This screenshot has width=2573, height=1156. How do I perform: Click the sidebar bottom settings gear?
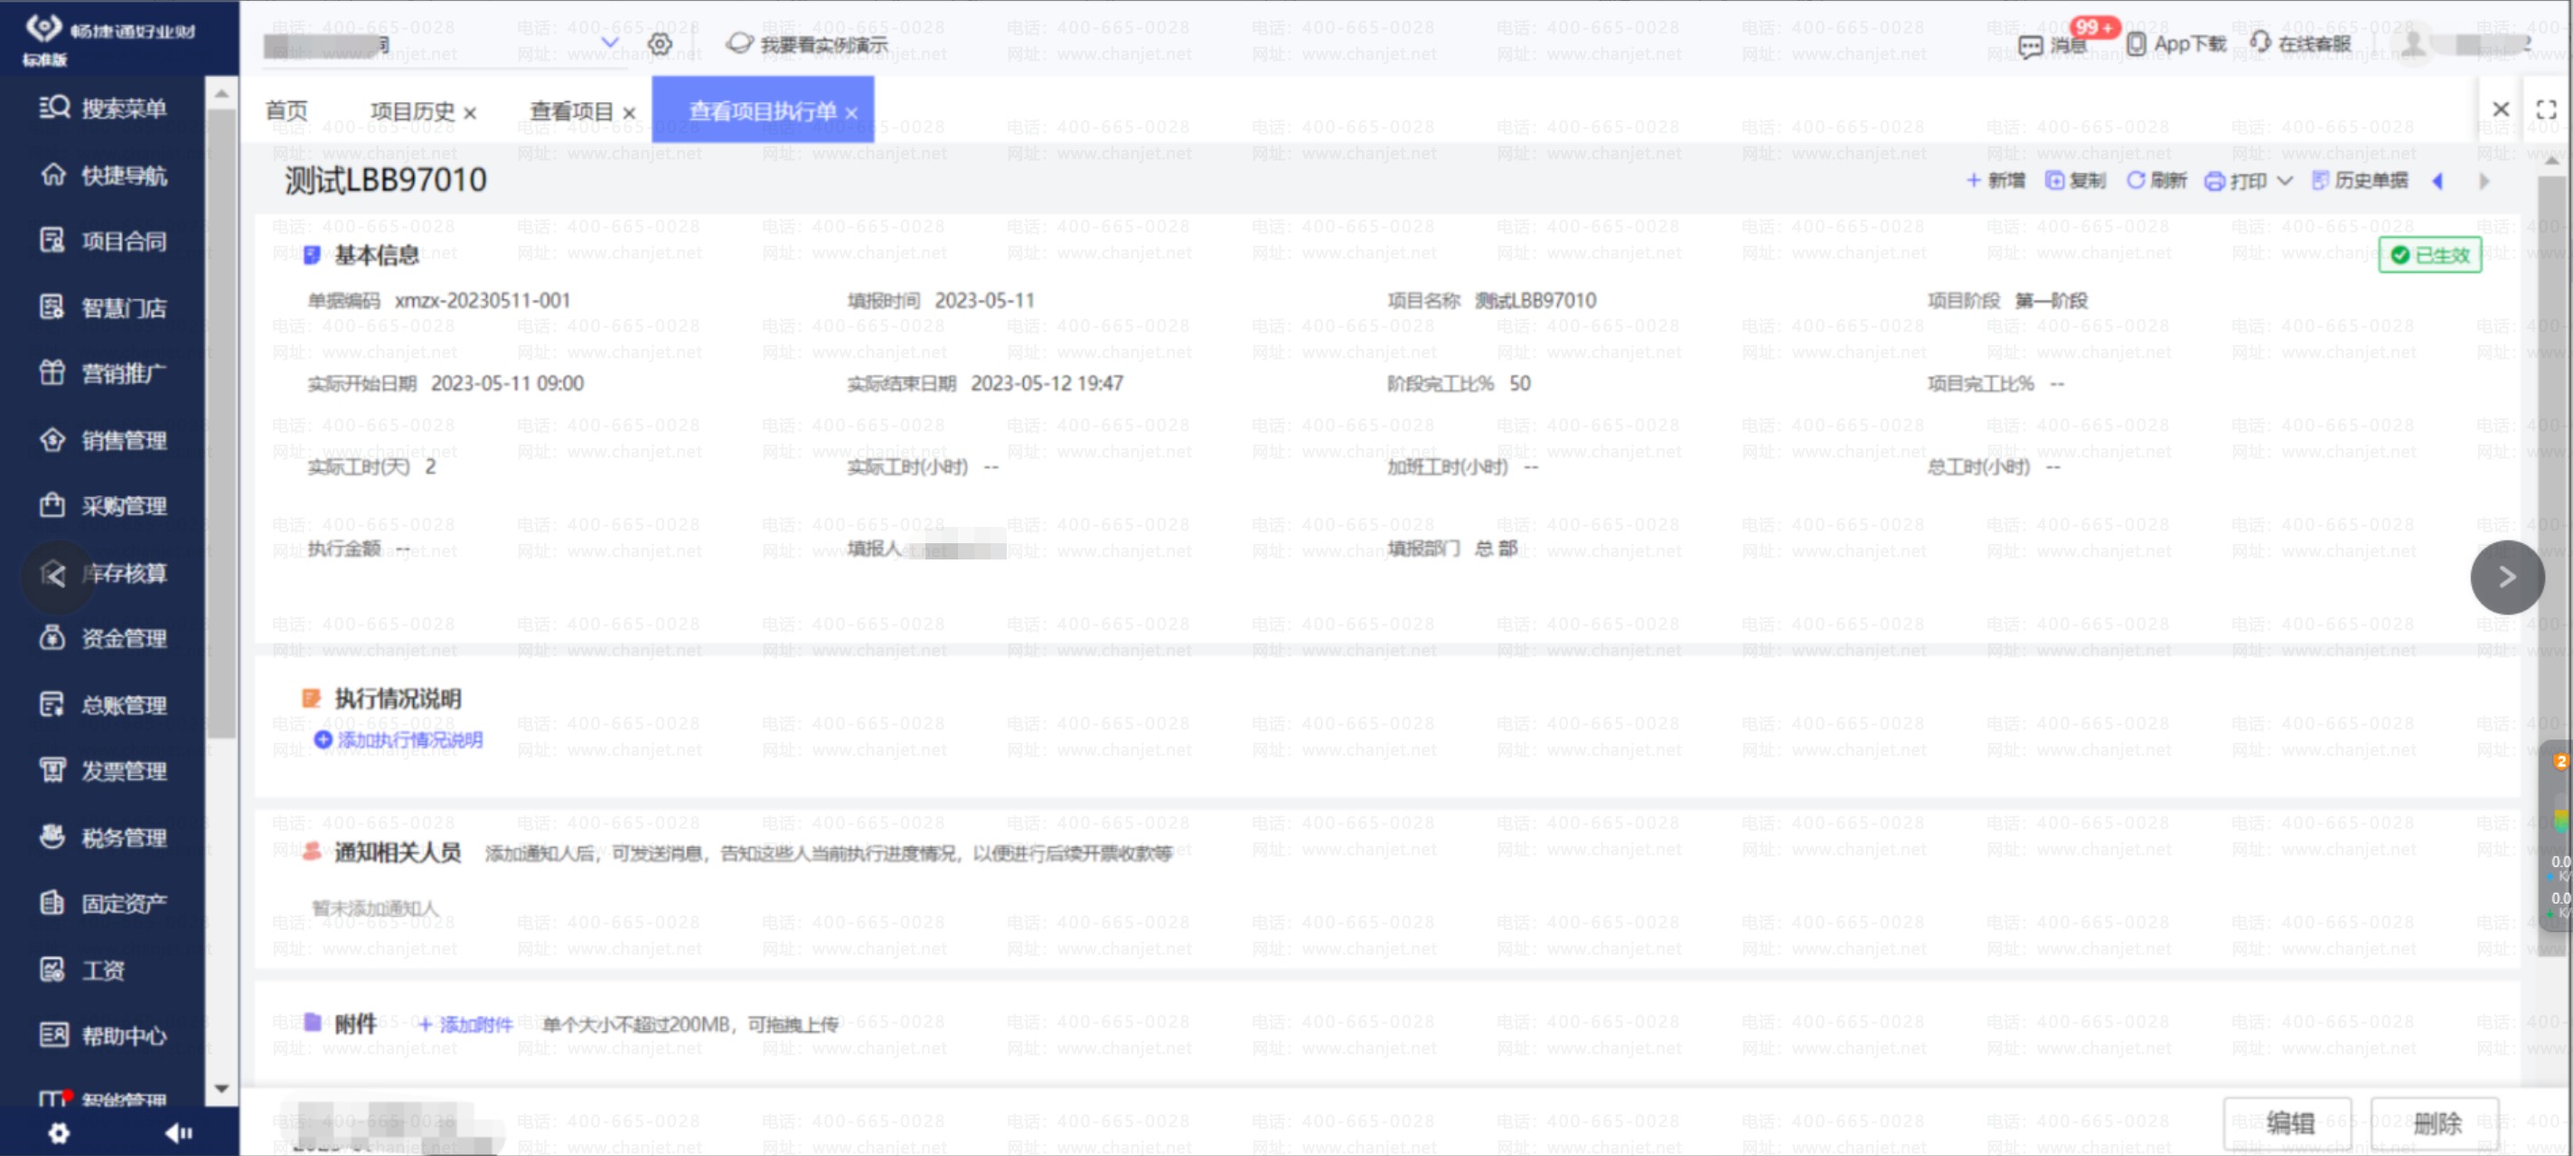coord(59,1132)
